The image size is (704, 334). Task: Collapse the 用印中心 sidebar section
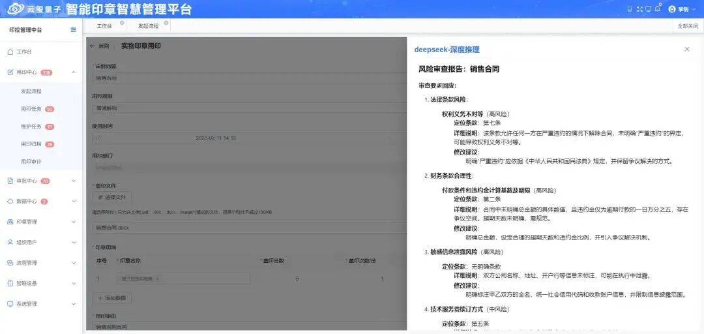point(73,72)
